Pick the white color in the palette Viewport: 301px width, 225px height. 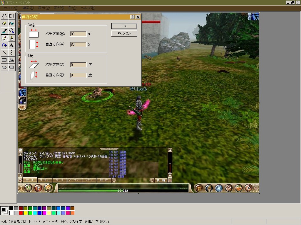(11, 213)
